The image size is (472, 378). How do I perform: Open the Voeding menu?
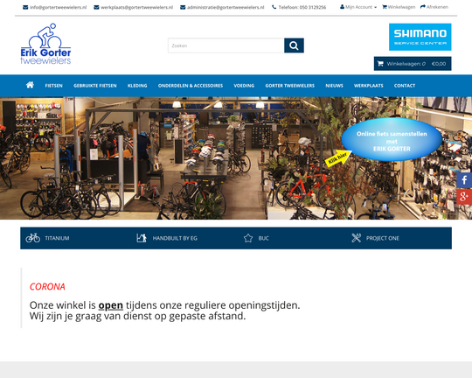[244, 86]
